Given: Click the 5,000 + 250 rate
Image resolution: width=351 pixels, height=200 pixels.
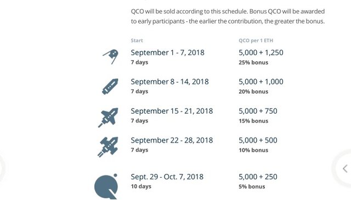Looking at the screenshot, I should point(258,177).
